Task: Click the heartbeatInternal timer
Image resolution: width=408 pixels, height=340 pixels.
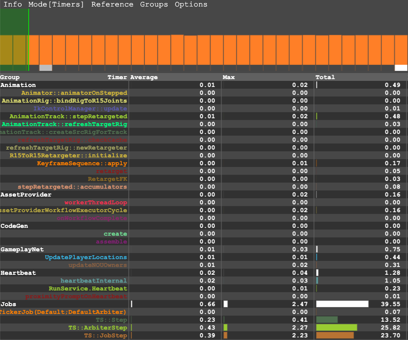Action: point(94,280)
